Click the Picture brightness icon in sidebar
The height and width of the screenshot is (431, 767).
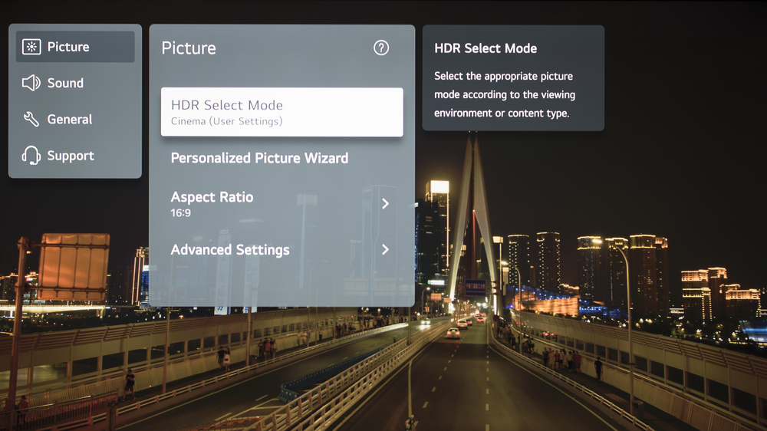coord(31,47)
